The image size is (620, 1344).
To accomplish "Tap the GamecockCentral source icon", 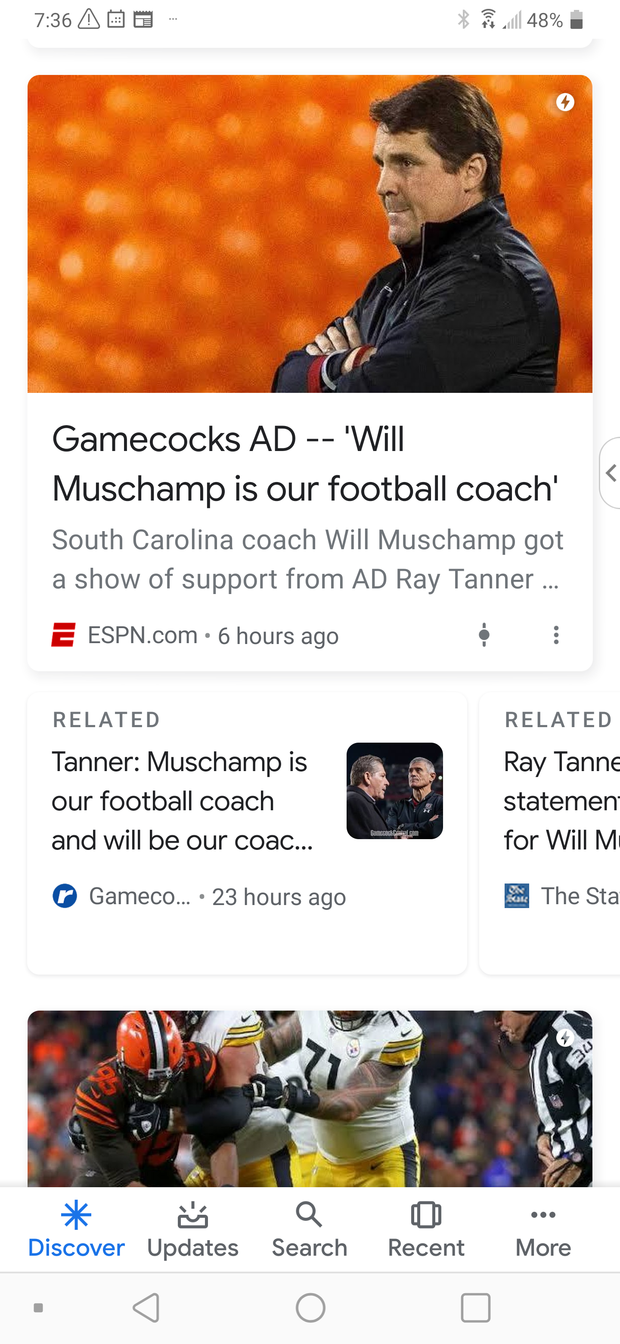I will click(x=65, y=896).
